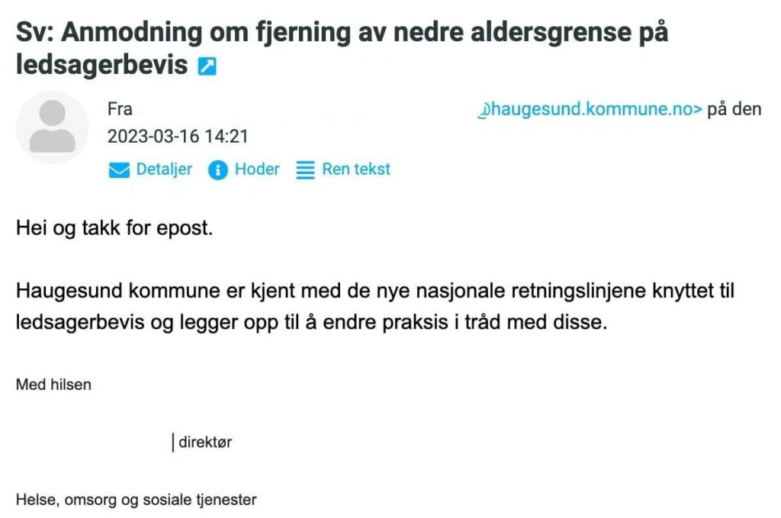Click the "direktør" title in signature
The image size is (781, 518).
point(205,442)
